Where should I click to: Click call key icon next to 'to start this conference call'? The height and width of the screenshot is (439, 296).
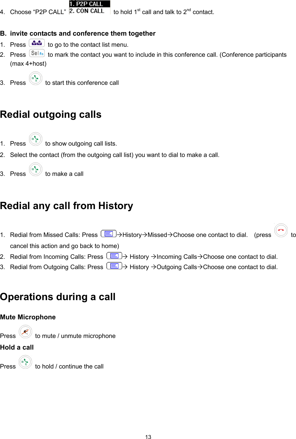(x=36, y=78)
